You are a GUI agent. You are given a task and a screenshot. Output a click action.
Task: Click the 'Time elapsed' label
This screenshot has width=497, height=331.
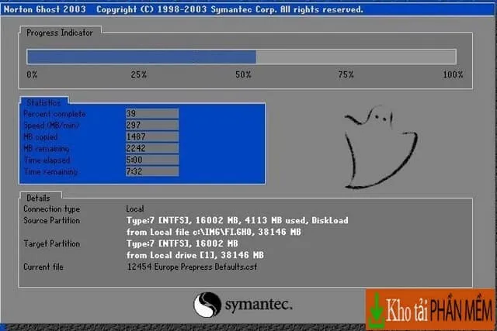coord(47,160)
